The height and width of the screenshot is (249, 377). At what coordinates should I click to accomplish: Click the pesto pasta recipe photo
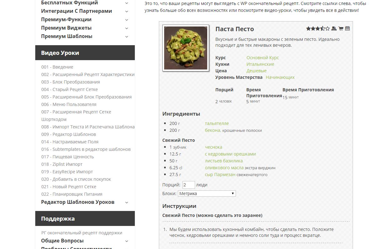point(186,48)
